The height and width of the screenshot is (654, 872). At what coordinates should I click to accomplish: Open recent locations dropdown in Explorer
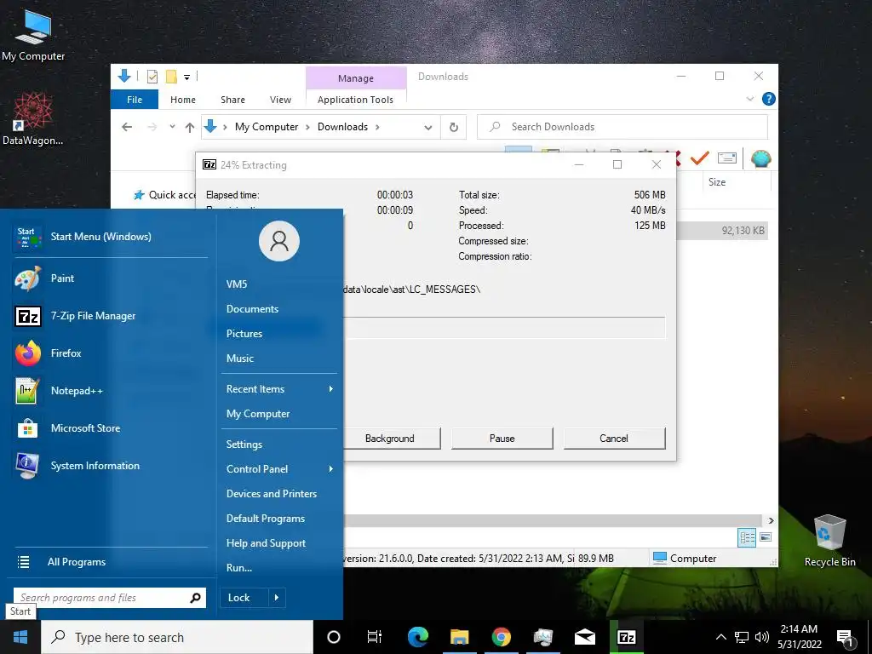tap(172, 127)
